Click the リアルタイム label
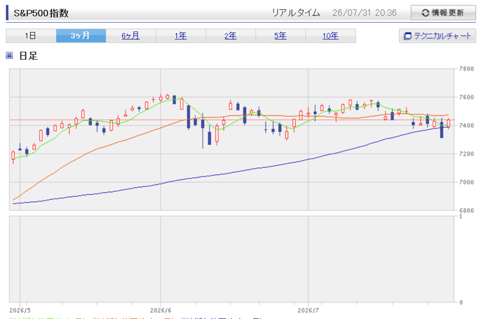 pyautogui.click(x=296, y=13)
